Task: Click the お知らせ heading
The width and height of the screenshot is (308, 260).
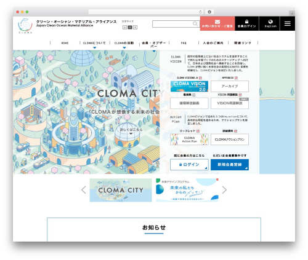Action: tap(154, 227)
